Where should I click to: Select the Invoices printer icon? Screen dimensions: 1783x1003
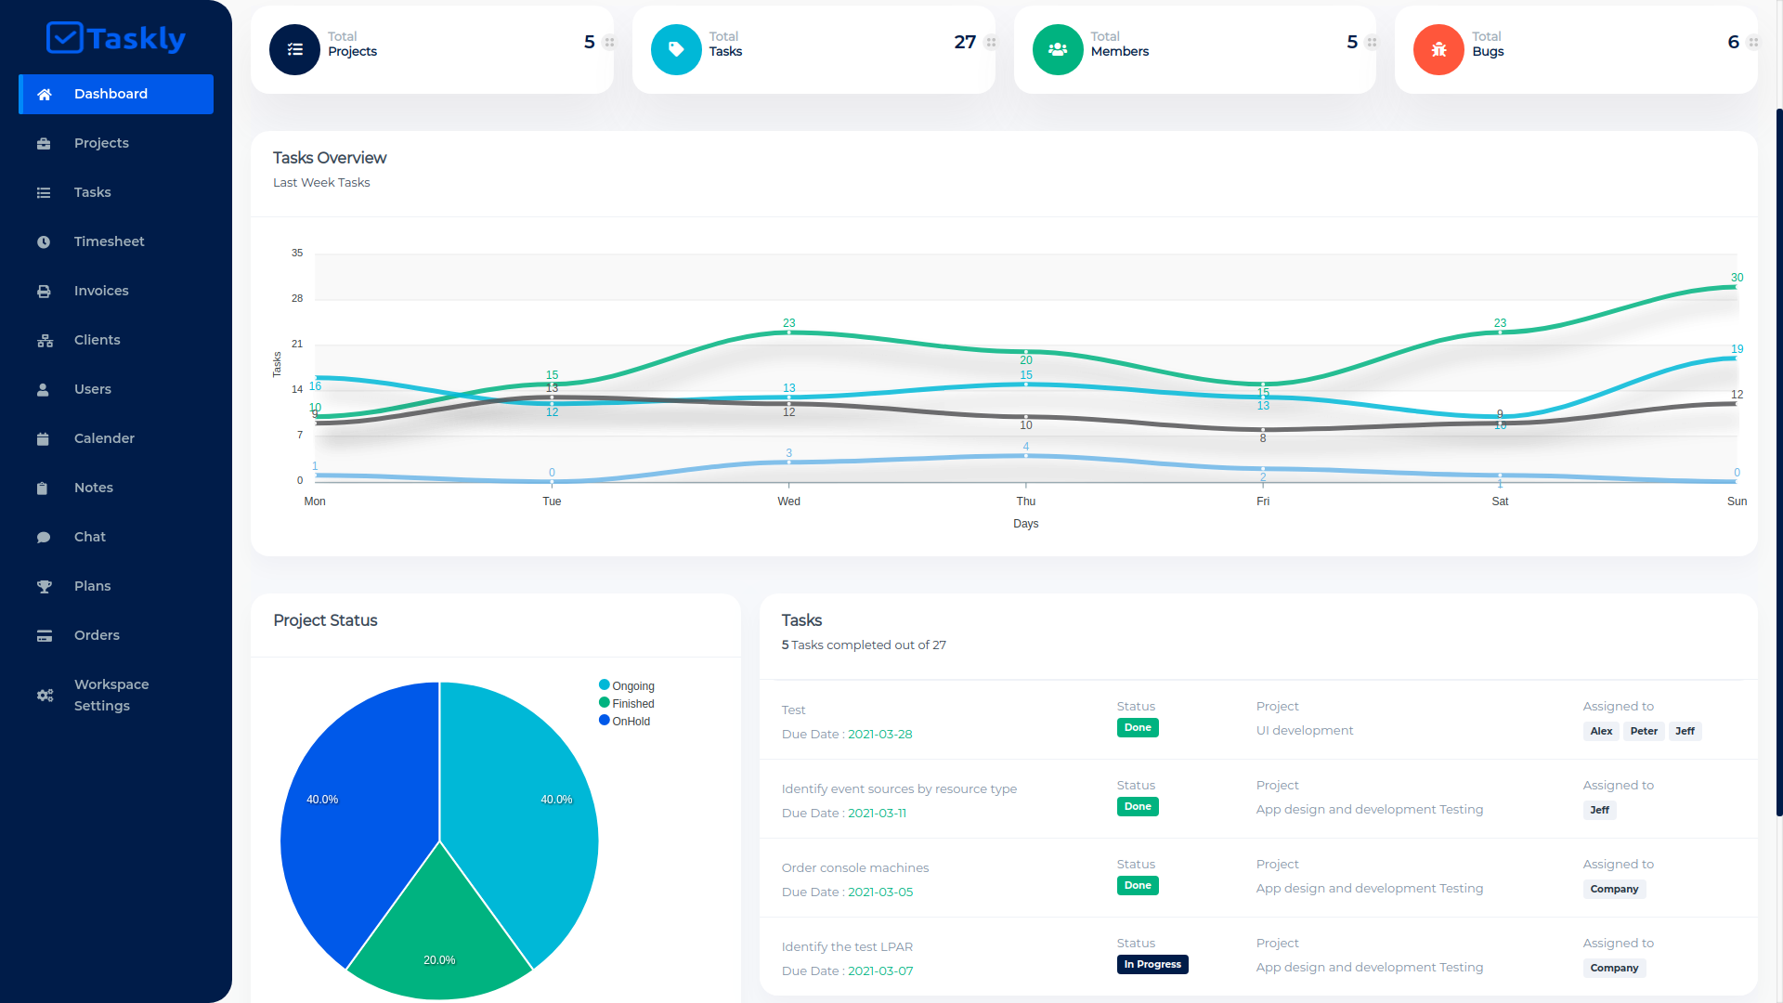point(44,291)
